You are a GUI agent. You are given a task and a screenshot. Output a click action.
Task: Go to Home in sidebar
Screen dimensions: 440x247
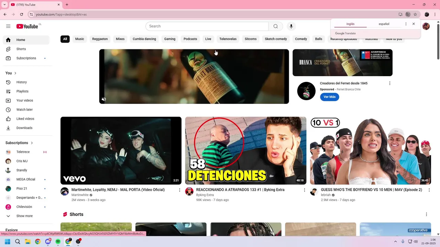[x=26, y=40]
